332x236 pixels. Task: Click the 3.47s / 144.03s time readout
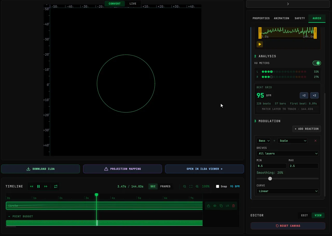tap(130, 186)
